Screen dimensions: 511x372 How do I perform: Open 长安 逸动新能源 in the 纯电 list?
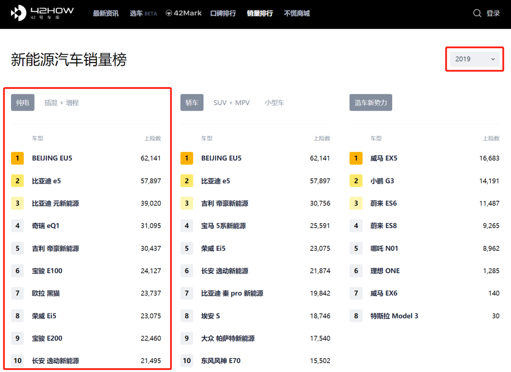tap(55, 361)
